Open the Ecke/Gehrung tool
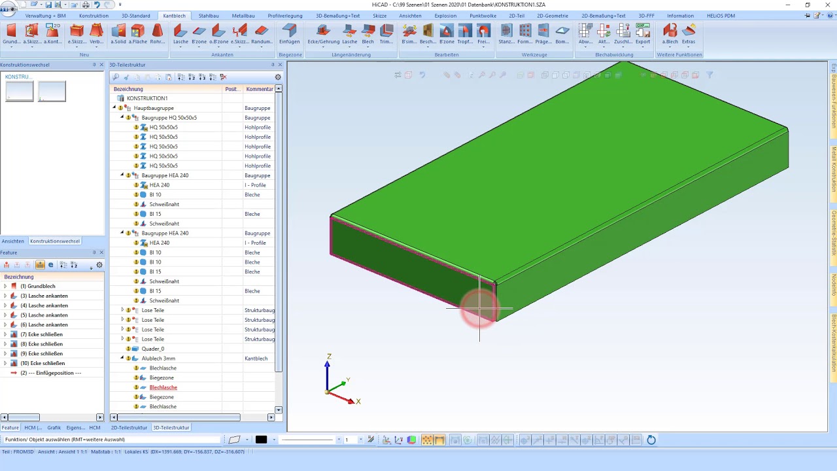The height and width of the screenshot is (471, 837). (323, 34)
